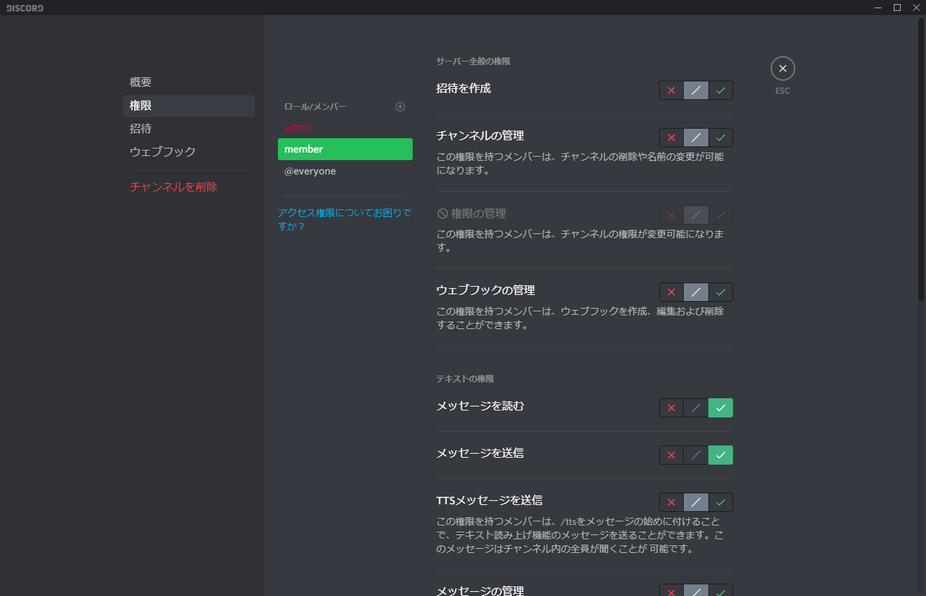Image resolution: width=926 pixels, height=596 pixels.
Task: Allow ウェブフックの管理 with green check
Action: click(x=721, y=292)
